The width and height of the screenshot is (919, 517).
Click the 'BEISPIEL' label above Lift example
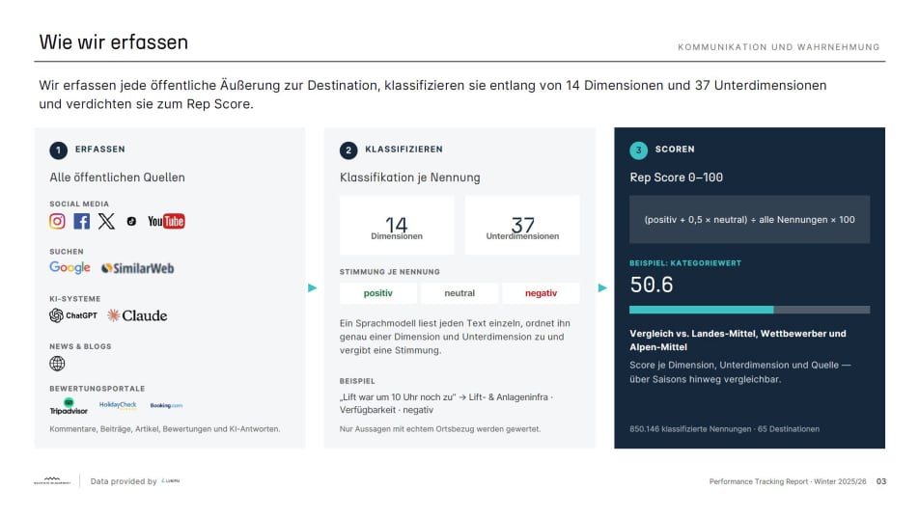coord(357,381)
